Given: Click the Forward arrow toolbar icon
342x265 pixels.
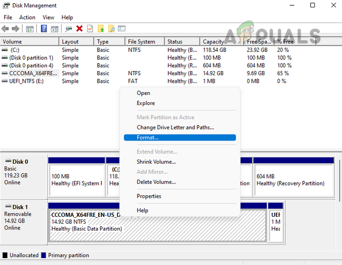Looking at the screenshot, I should coord(15,29).
